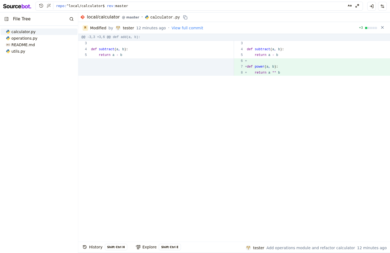Click inside the search query field

tap(200, 6)
